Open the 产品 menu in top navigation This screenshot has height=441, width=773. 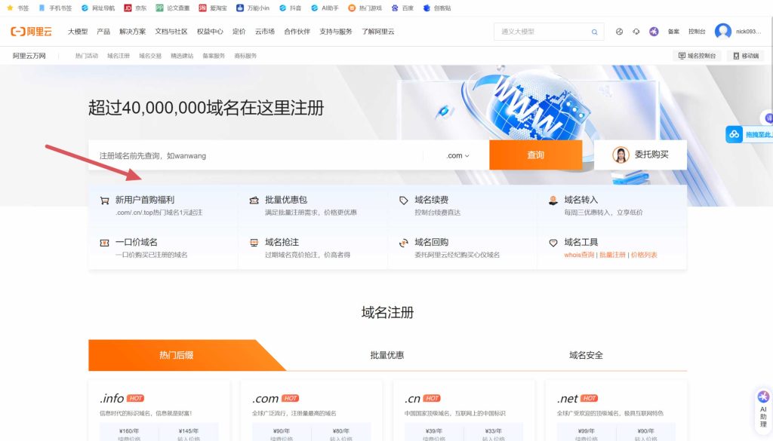pyautogui.click(x=103, y=32)
